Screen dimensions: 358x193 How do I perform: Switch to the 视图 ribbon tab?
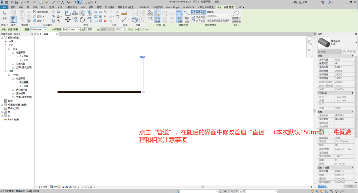pos(91,7)
